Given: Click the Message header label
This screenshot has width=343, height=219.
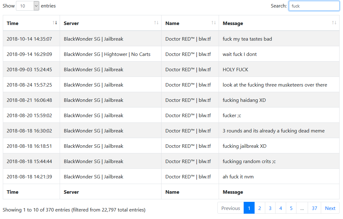Looking at the screenshot, I should pos(233,23).
